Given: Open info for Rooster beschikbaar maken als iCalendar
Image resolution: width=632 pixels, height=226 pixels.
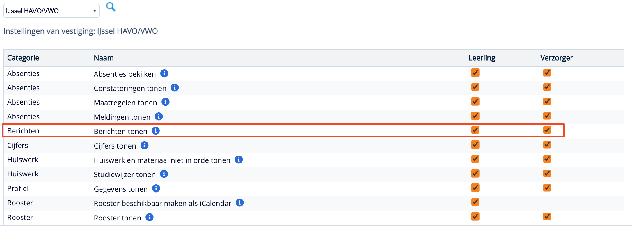Looking at the screenshot, I should (x=240, y=203).
